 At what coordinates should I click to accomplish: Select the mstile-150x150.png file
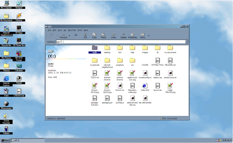tap(170, 88)
